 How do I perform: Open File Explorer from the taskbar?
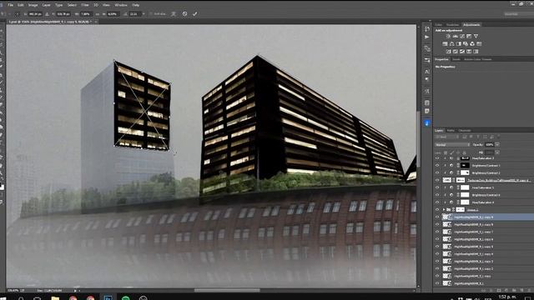(55, 298)
